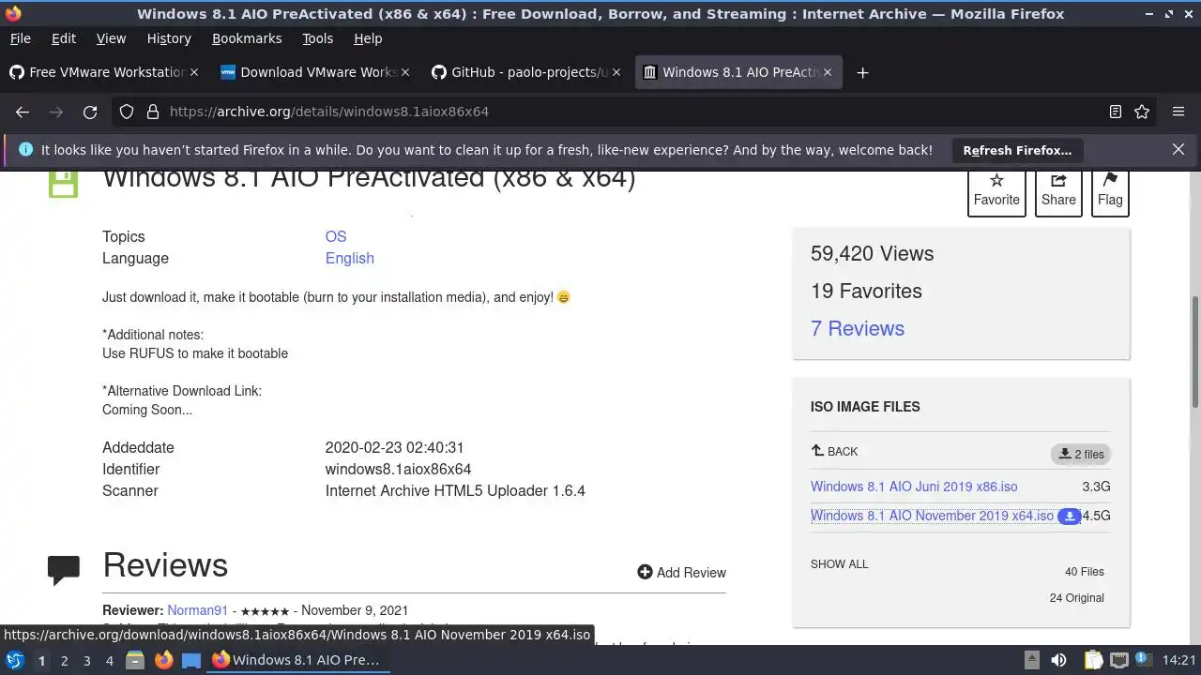Click download icon beside the x64.iso file
Viewport: 1201px width, 675px height.
click(x=1069, y=517)
